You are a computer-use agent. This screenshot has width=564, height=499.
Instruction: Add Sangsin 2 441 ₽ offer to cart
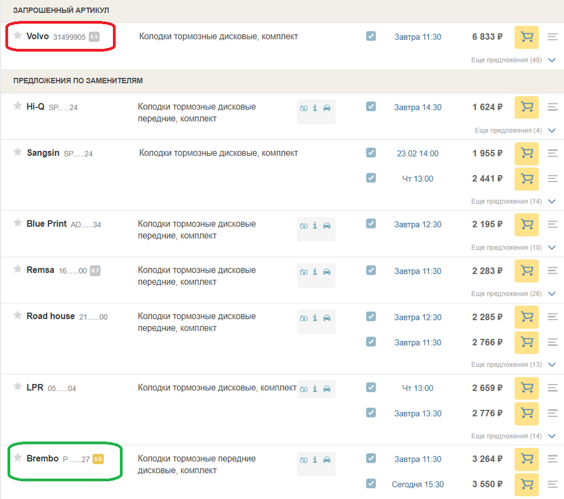click(526, 179)
